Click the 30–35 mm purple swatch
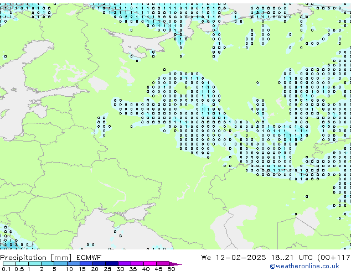This screenshot has height=271, width=351. click(124, 264)
